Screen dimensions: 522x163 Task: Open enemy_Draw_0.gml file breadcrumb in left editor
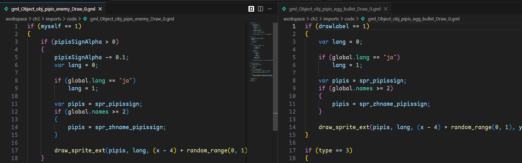[x=132, y=19]
